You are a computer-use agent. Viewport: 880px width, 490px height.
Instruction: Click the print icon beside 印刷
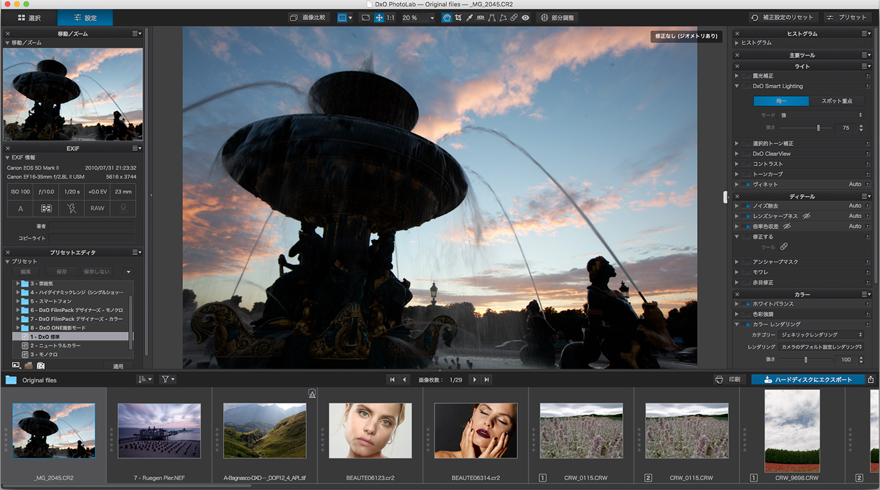coord(719,379)
